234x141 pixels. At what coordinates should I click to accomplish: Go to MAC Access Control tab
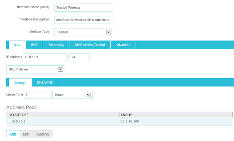[x=90, y=45]
